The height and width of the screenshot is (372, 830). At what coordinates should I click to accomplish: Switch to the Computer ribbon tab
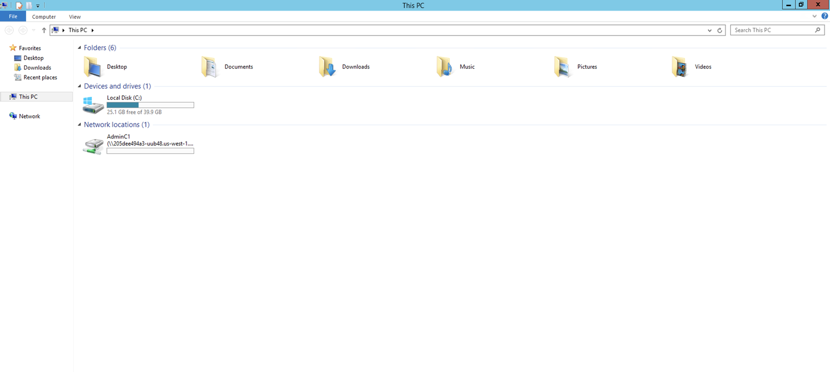(44, 17)
